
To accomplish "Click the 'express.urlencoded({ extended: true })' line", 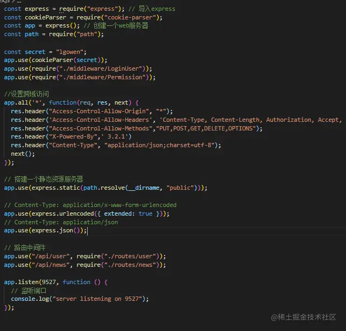I will click(87, 213).
